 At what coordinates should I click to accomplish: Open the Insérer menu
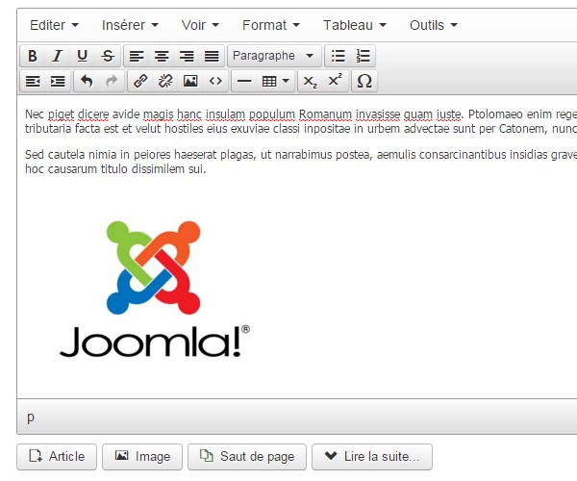130,25
